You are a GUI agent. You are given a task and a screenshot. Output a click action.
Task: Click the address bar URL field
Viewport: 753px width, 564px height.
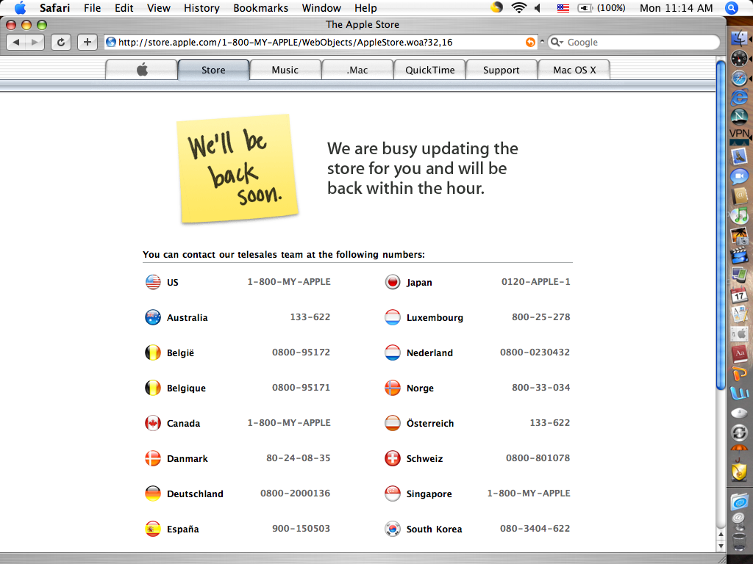coord(321,42)
